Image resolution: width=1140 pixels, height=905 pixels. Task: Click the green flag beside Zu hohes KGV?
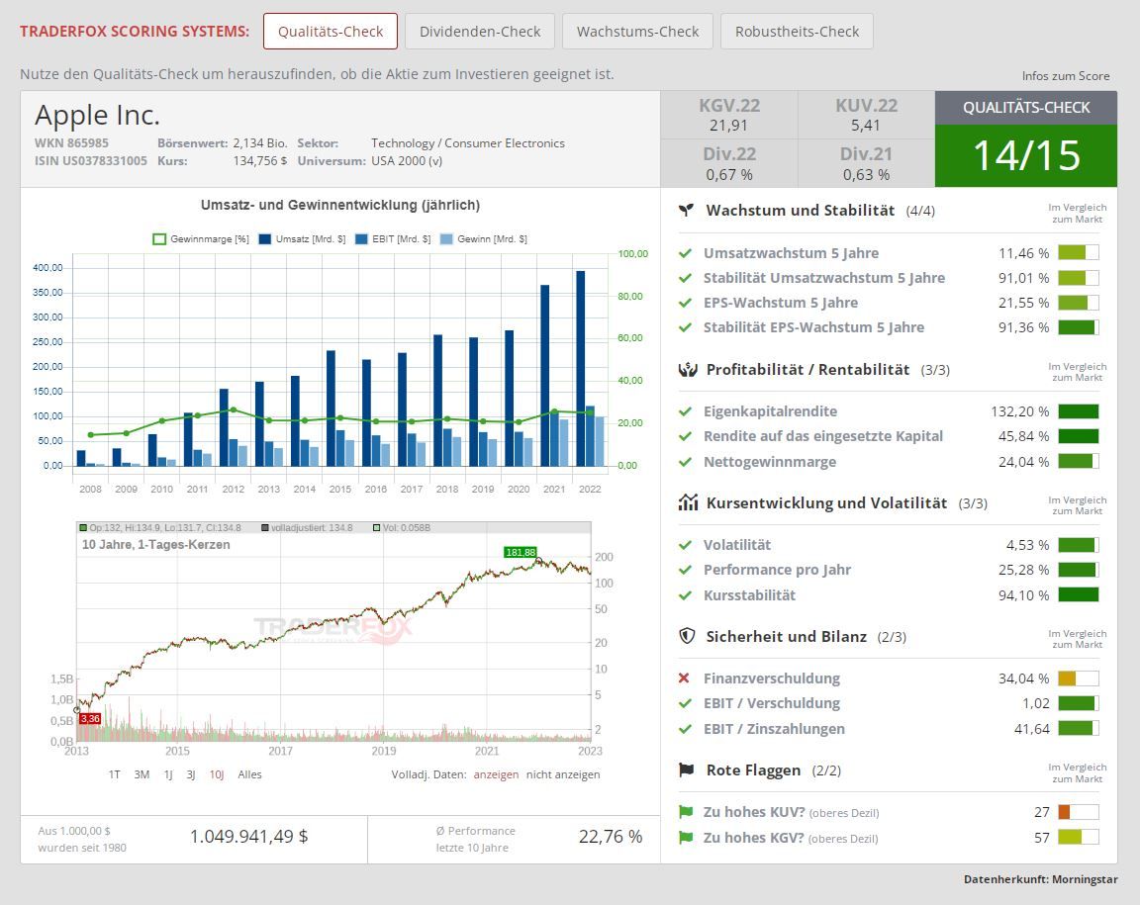[685, 838]
